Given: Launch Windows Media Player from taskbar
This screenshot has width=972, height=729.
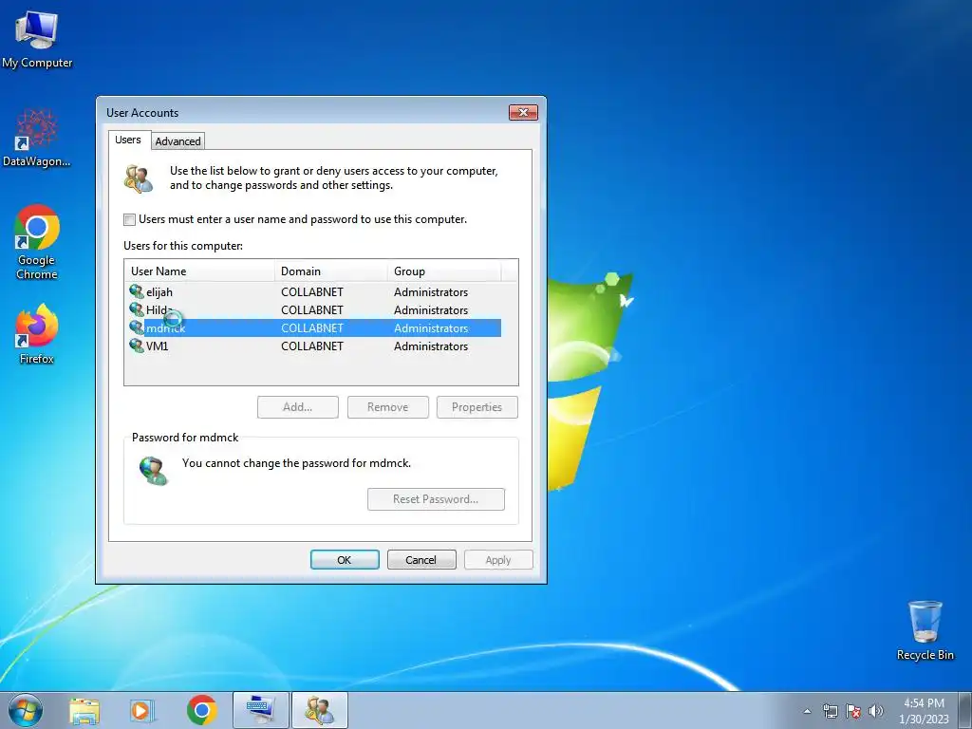Looking at the screenshot, I should (x=142, y=710).
